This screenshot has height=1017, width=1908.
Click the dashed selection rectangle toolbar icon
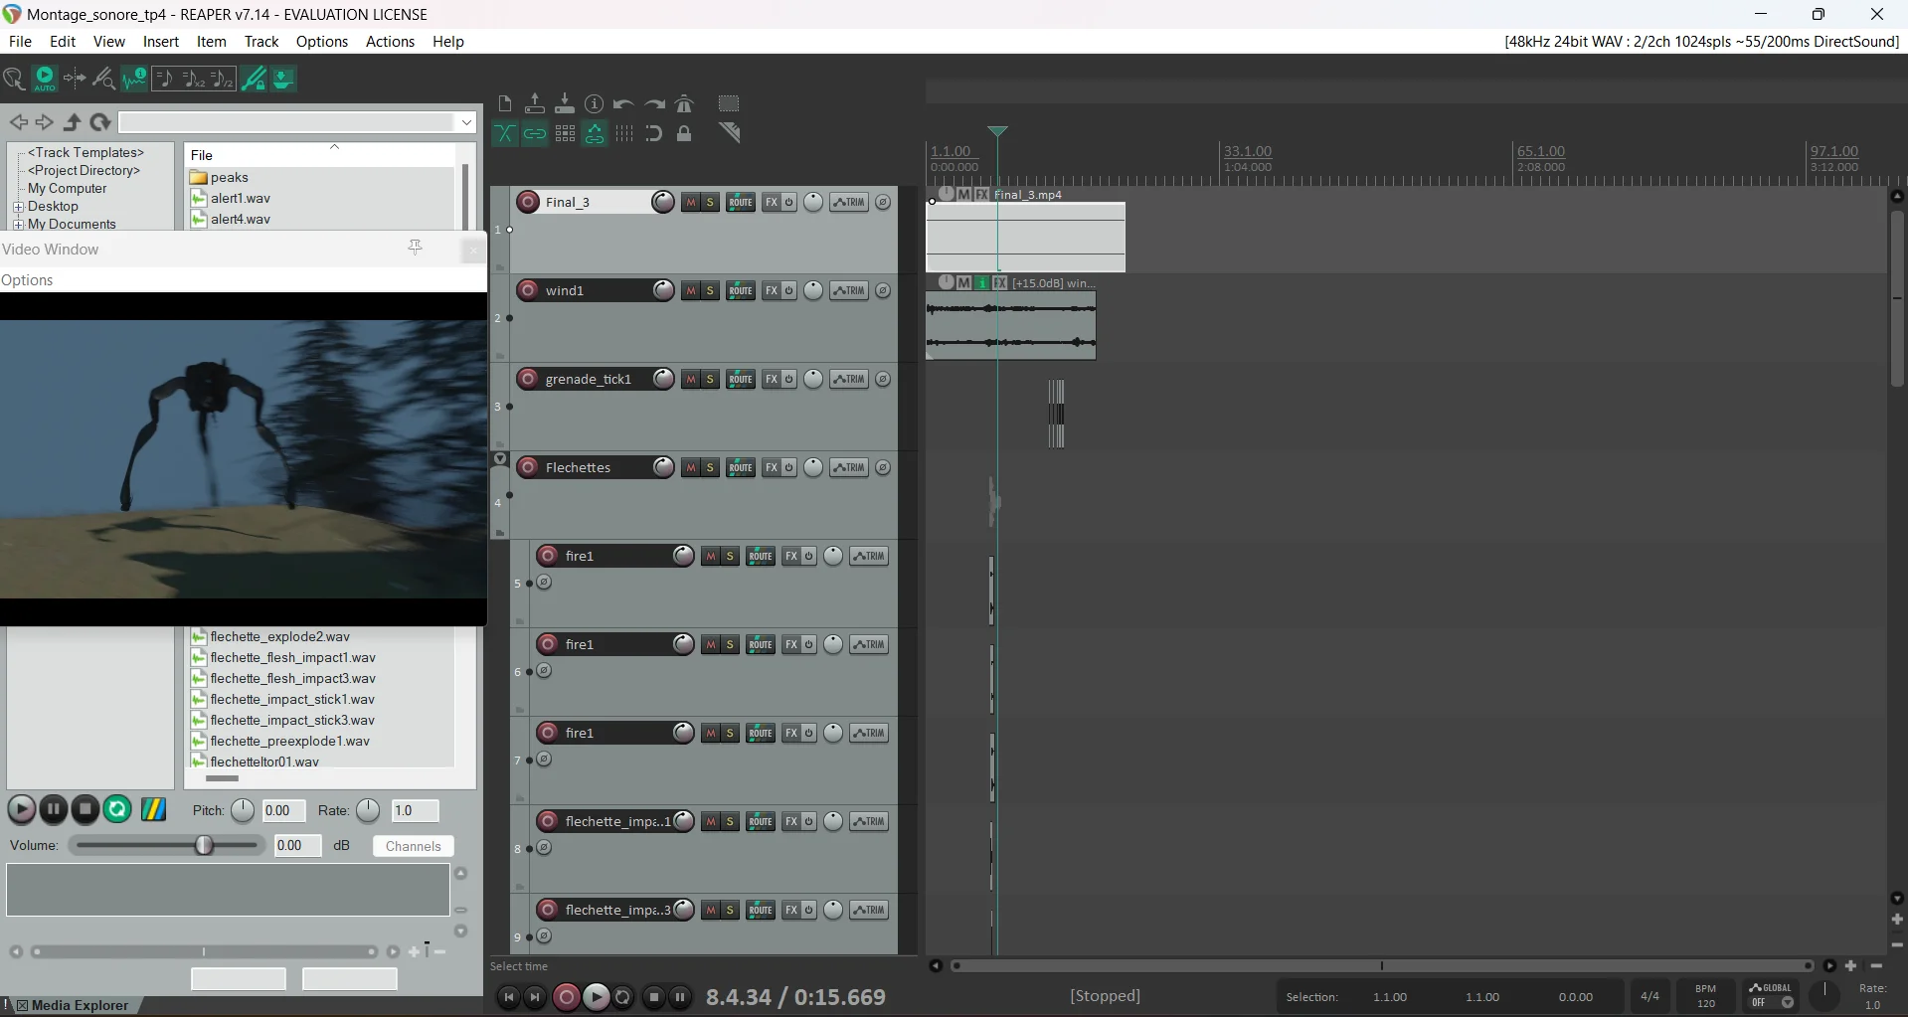tap(729, 103)
